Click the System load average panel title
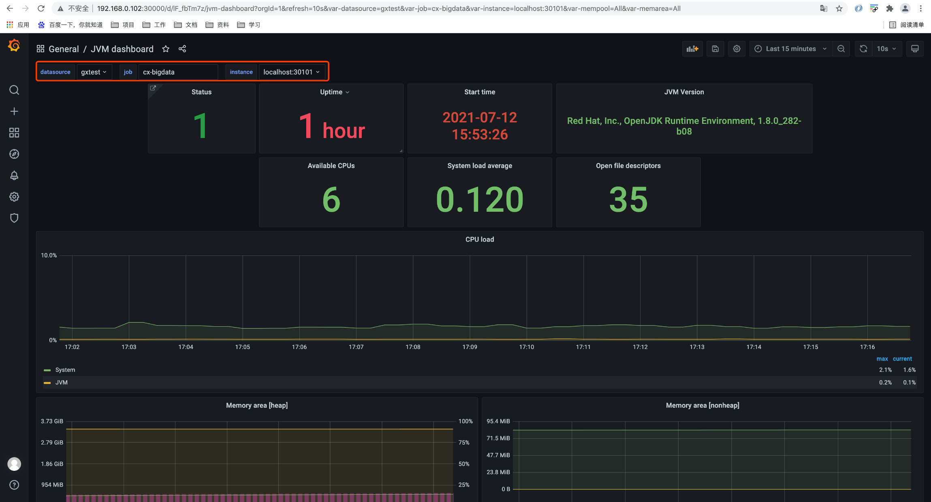The image size is (931, 502). point(480,166)
